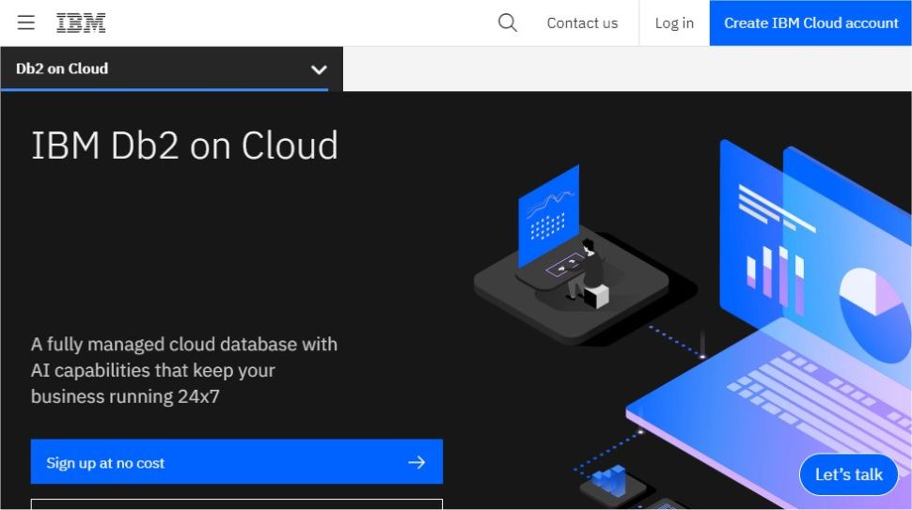
Task: Open the hamburger navigation menu
Action: pyautogui.click(x=25, y=23)
